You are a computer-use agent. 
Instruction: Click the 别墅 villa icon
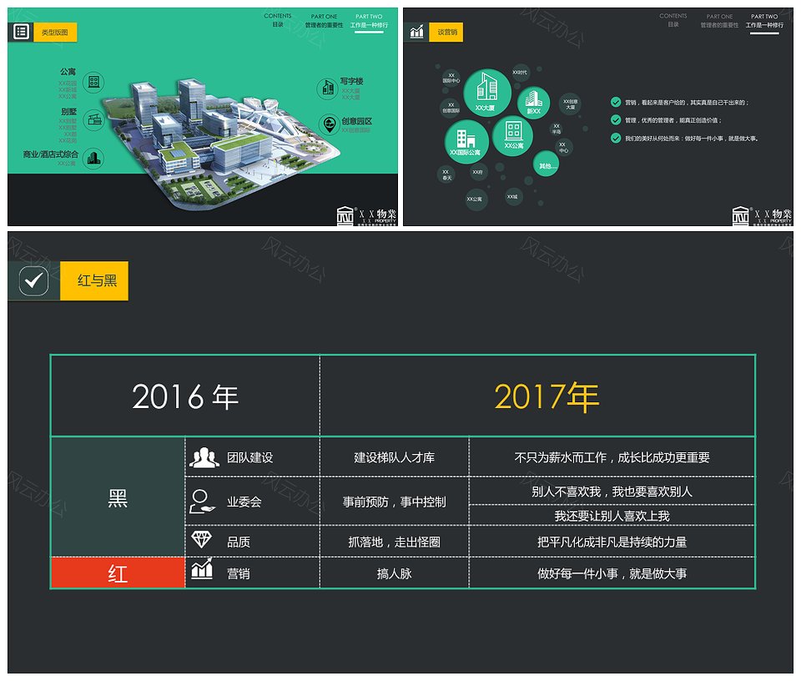(x=94, y=120)
